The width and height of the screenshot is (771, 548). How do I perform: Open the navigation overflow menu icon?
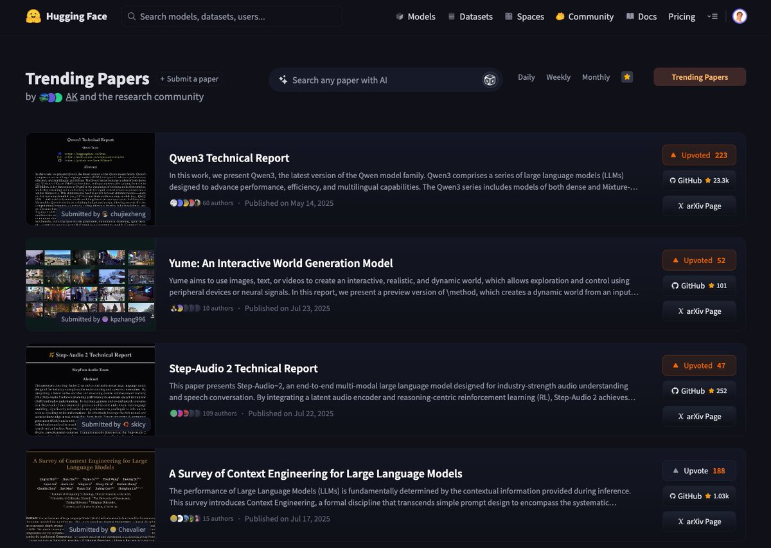(712, 16)
